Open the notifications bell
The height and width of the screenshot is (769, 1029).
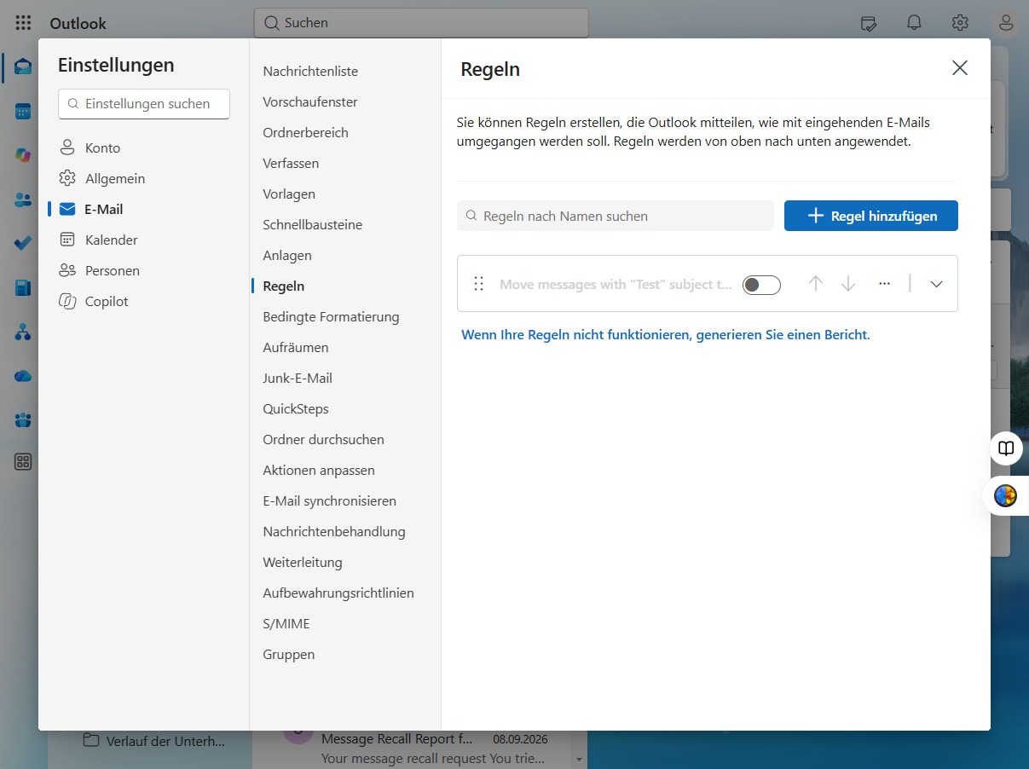914,23
